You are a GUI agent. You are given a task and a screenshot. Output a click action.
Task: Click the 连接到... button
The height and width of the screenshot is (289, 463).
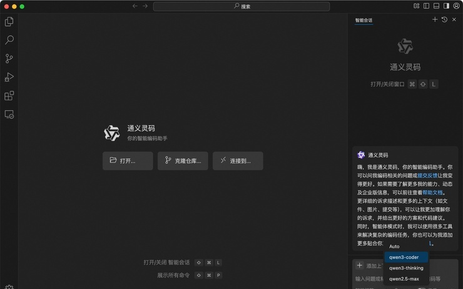(238, 161)
